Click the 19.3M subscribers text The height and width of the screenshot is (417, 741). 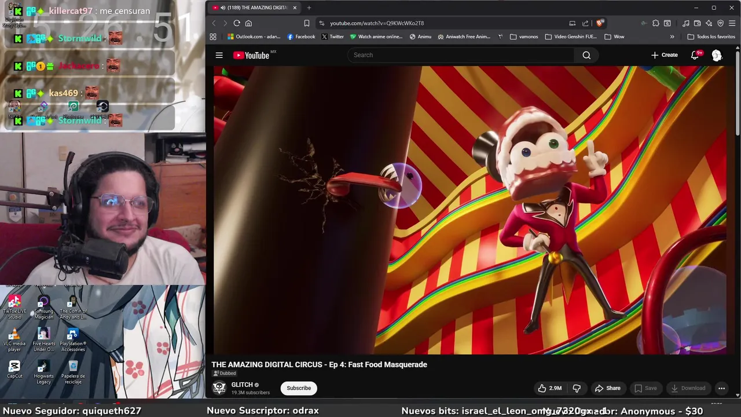pyautogui.click(x=251, y=393)
